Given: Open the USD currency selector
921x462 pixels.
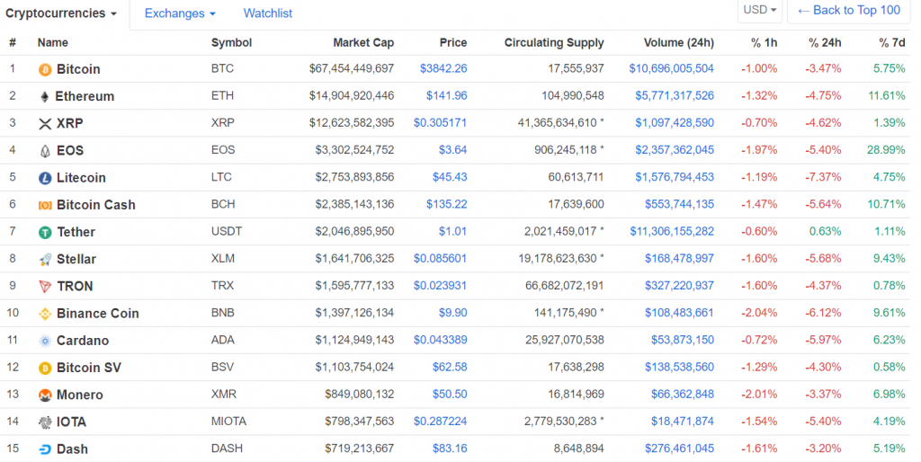Looking at the screenshot, I should (760, 11).
